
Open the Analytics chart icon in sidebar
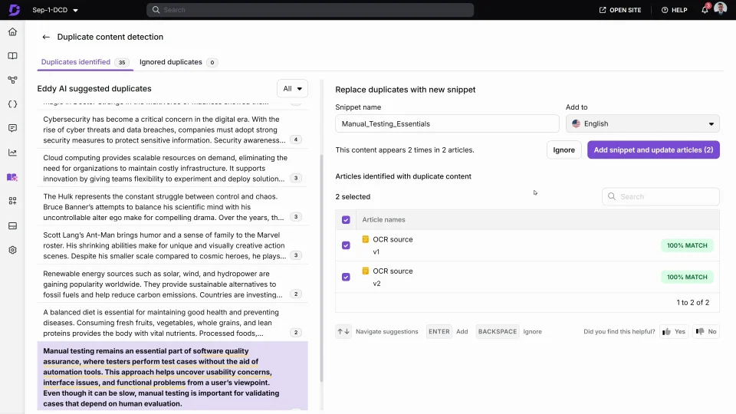(x=12, y=153)
